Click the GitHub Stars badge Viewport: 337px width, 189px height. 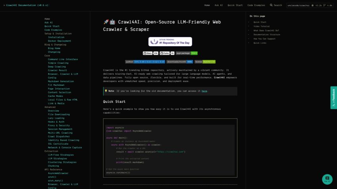150,53
